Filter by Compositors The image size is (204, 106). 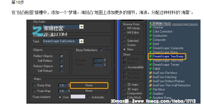tap(124, 93)
